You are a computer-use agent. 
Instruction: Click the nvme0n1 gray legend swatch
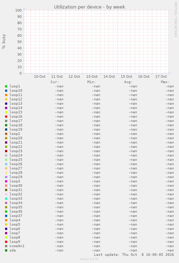tap(6, 246)
